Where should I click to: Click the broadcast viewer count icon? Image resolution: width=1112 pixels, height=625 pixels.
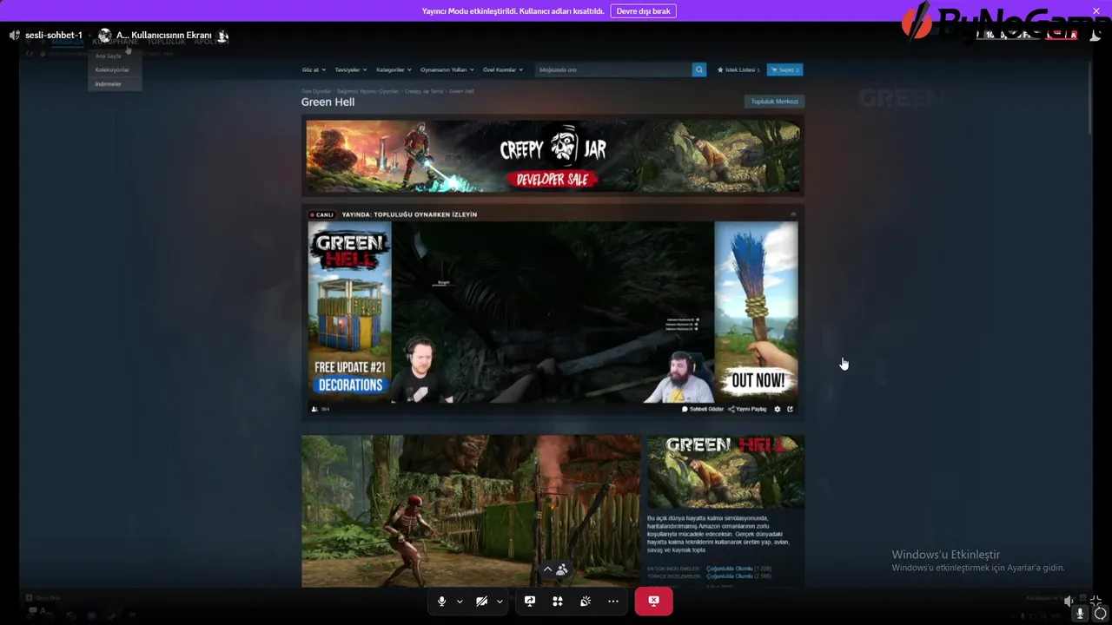(x=315, y=409)
